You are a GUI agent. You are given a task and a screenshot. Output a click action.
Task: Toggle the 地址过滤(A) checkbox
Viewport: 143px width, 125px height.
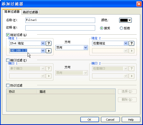click(8, 35)
